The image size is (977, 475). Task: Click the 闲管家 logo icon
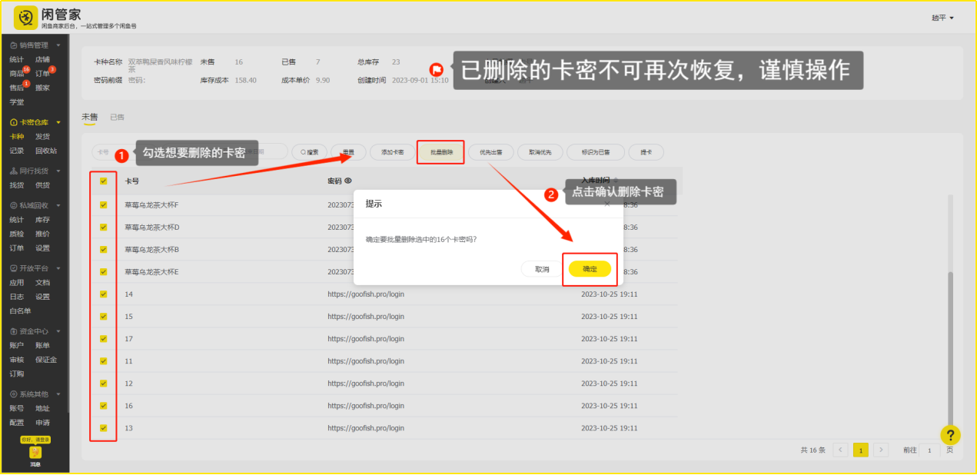click(x=27, y=17)
